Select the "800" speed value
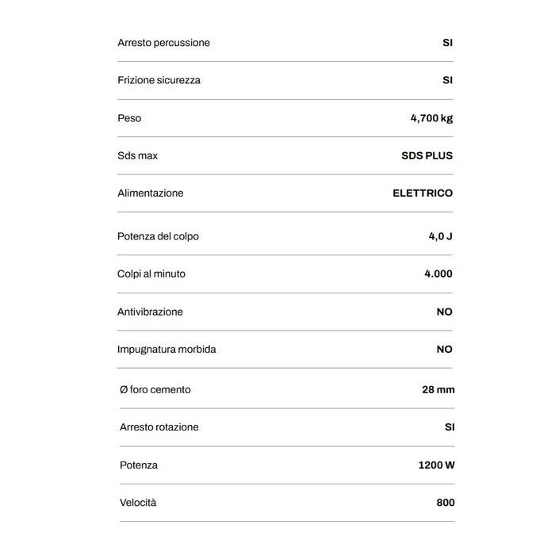This screenshot has height=555, width=555. pyautogui.click(x=445, y=503)
